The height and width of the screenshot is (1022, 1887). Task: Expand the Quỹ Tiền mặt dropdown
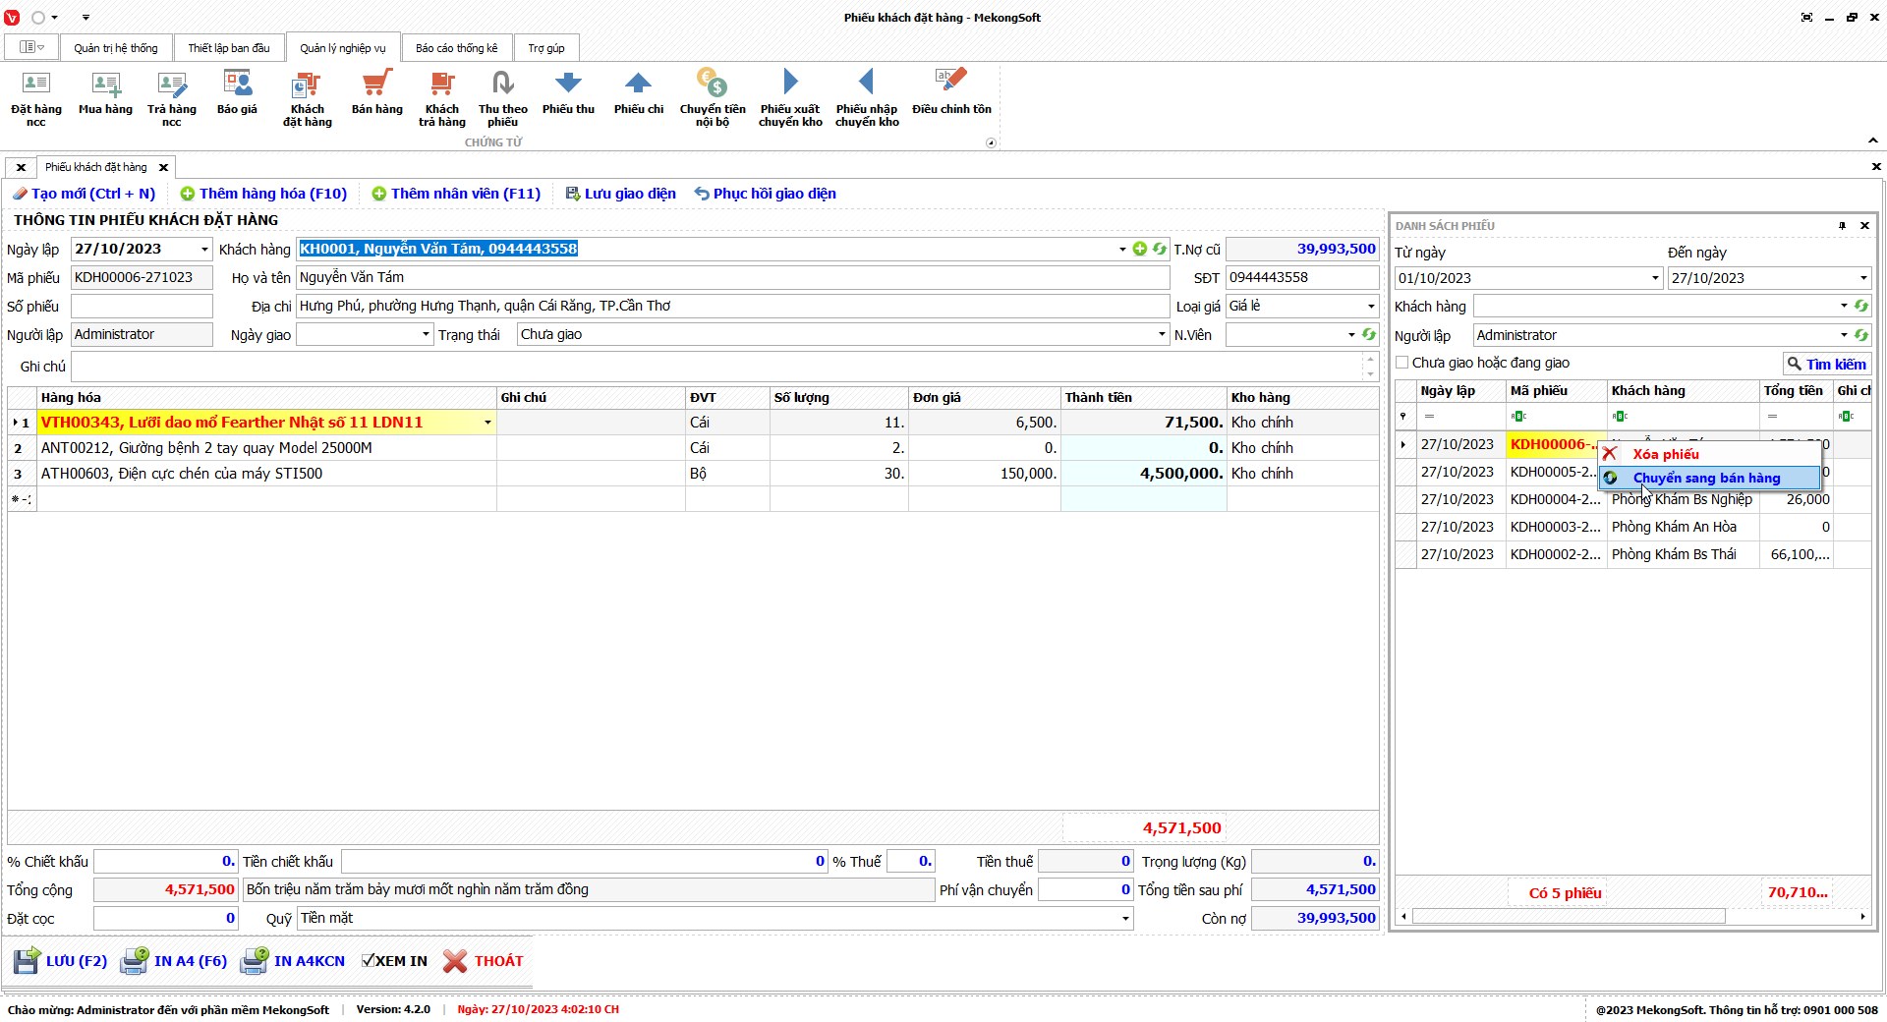pos(1125,919)
